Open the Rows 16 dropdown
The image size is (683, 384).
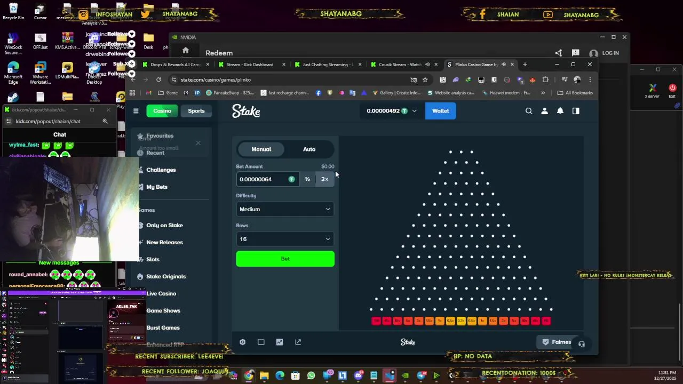click(285, 239)
